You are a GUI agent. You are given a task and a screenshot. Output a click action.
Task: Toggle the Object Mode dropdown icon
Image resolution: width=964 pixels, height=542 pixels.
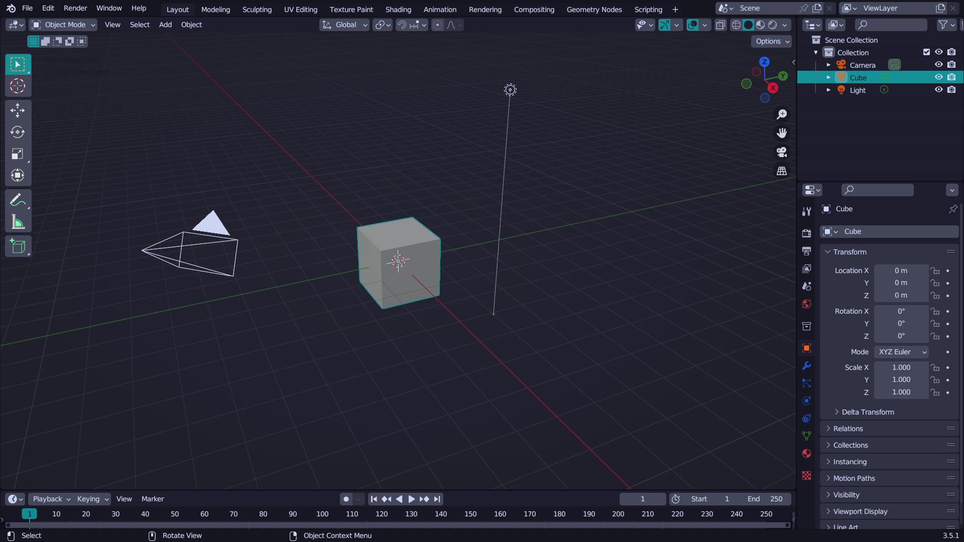[92, 25]
